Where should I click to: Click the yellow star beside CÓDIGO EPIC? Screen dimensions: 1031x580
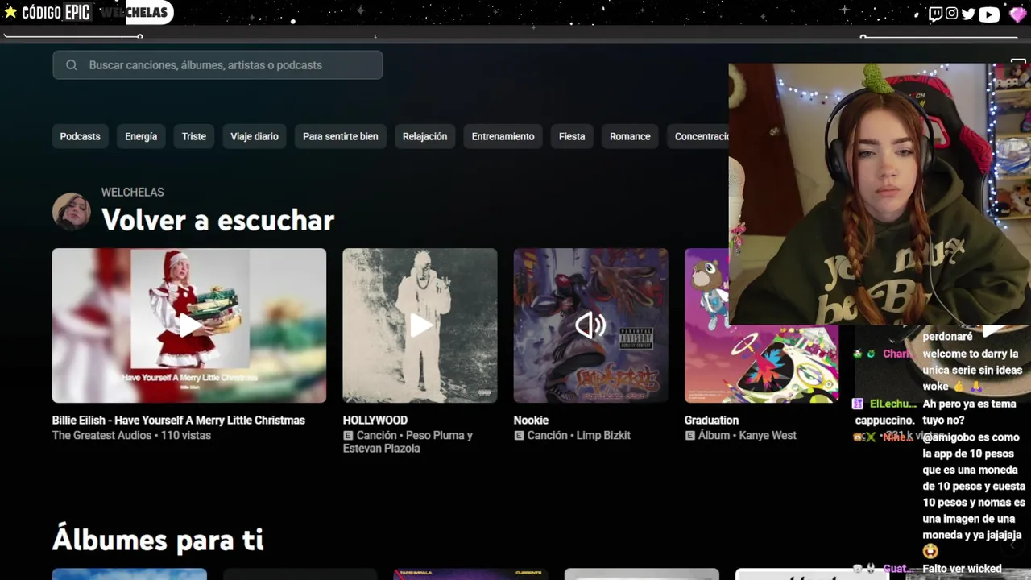(x=10, y=12)
